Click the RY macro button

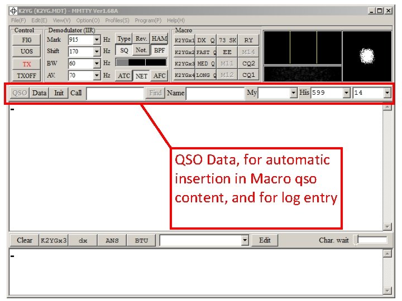248,41
